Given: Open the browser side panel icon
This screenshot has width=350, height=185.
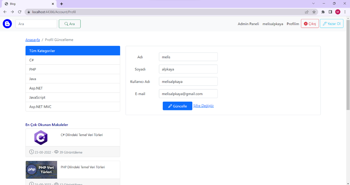Looking at the screenshot, I should (x=330, y=12).
